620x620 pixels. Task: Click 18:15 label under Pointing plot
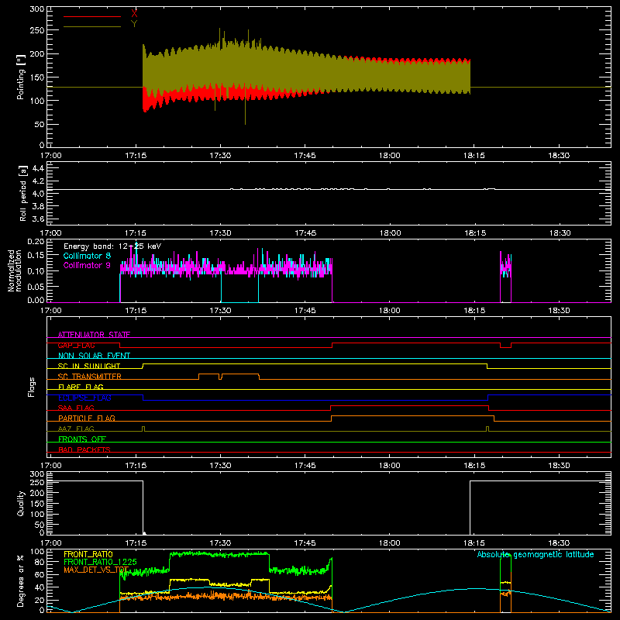click(x=474, y=156)
